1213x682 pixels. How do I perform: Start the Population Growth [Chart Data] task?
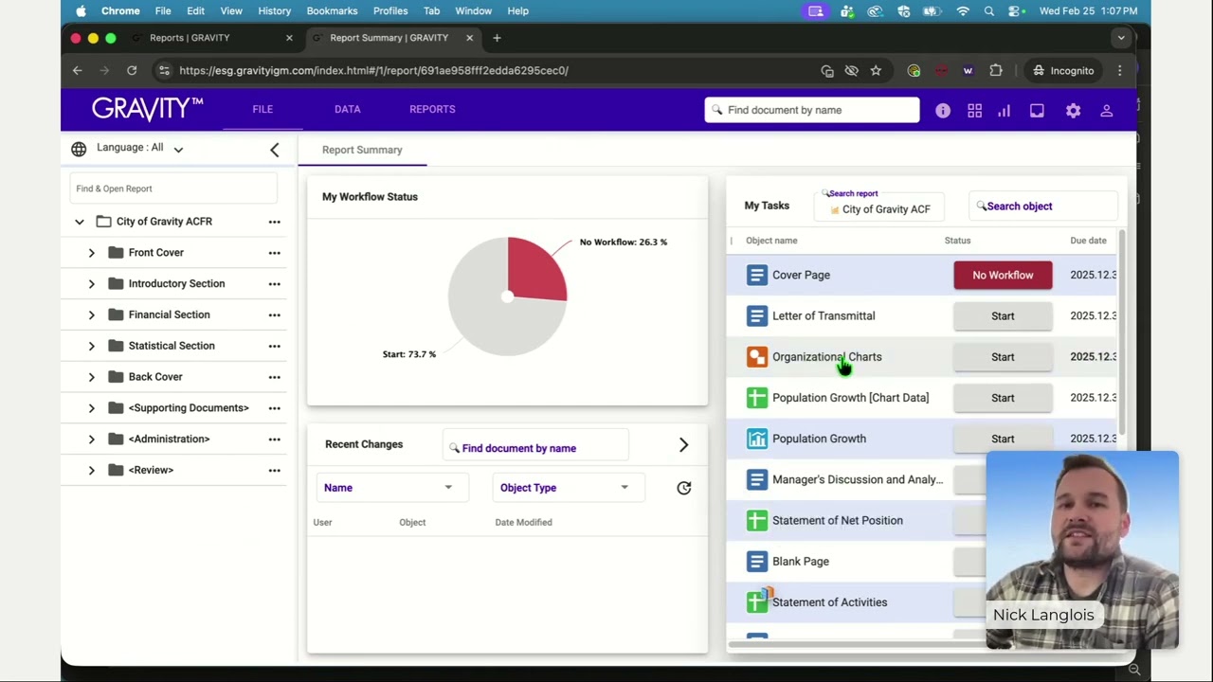pos(1003,398)
